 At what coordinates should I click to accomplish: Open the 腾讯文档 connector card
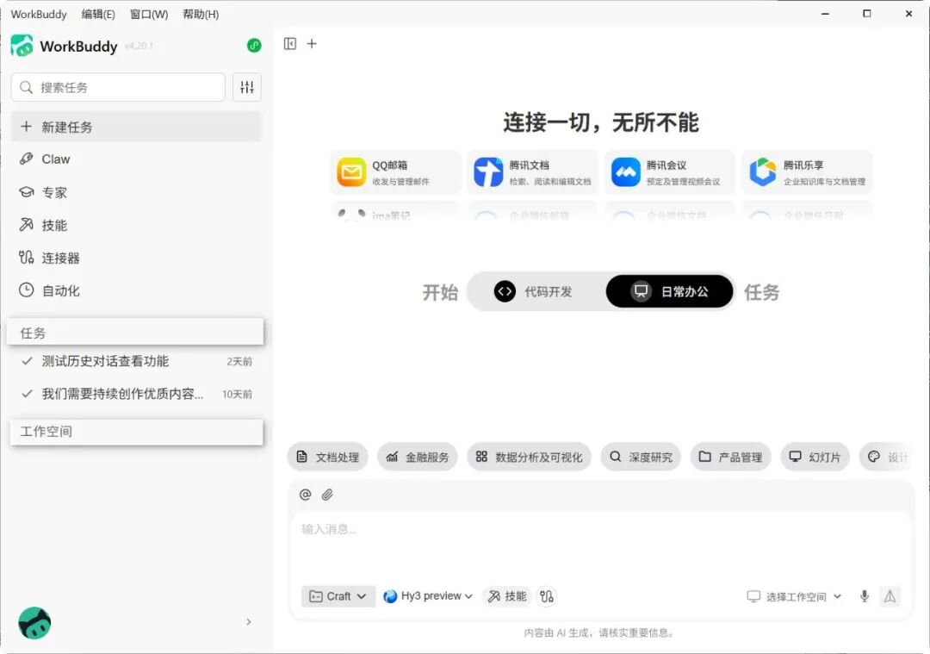point(533,172)
